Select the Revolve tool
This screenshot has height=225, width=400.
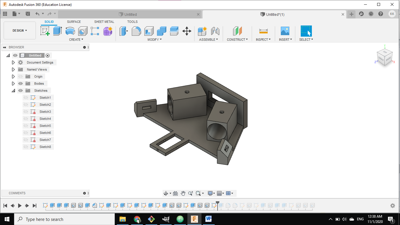(70, 31)
